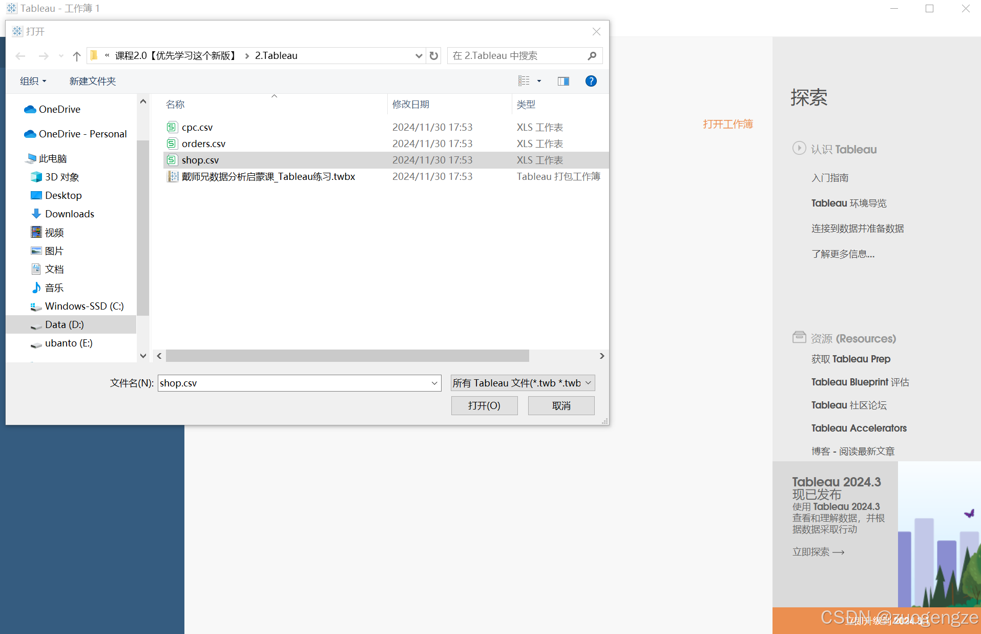Image resolution: width=981 pixels, height=634 pixels.
Task: Click horizontal scrollbar left arrow
Action: [159, 356]
